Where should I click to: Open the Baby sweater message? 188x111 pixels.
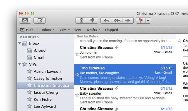click(125, 95)
